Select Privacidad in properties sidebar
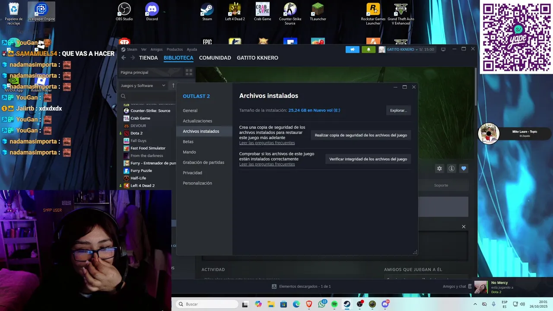Viewport: 553px width, 311px height. pyautogui.click(x=204, y=173)
